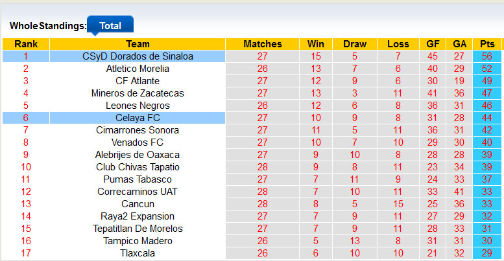Open the Atletico Morelia team link
The width and height of the screenshot is (504, 261).
tap(138, 69)
